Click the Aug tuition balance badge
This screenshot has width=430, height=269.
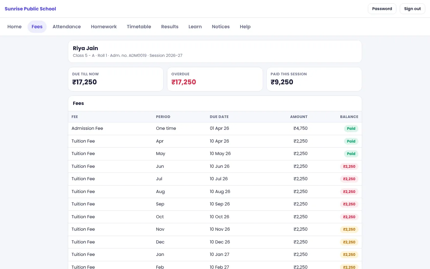coord(349,192)
